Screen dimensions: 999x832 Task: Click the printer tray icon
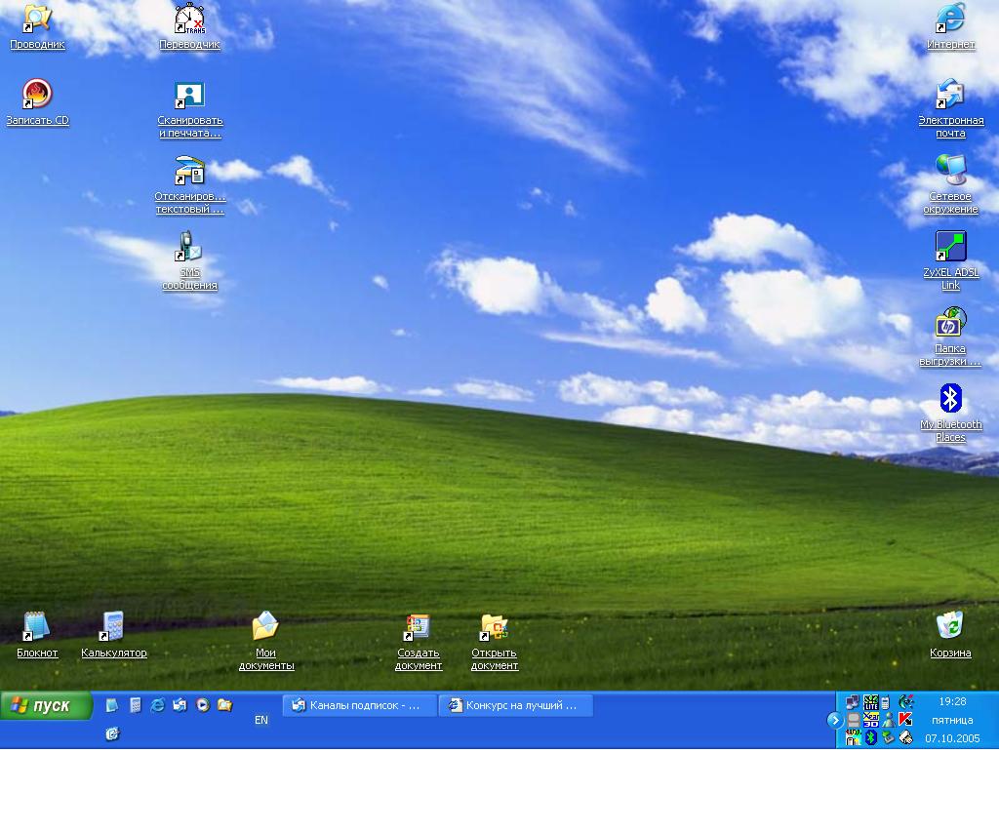coord(906,737)
